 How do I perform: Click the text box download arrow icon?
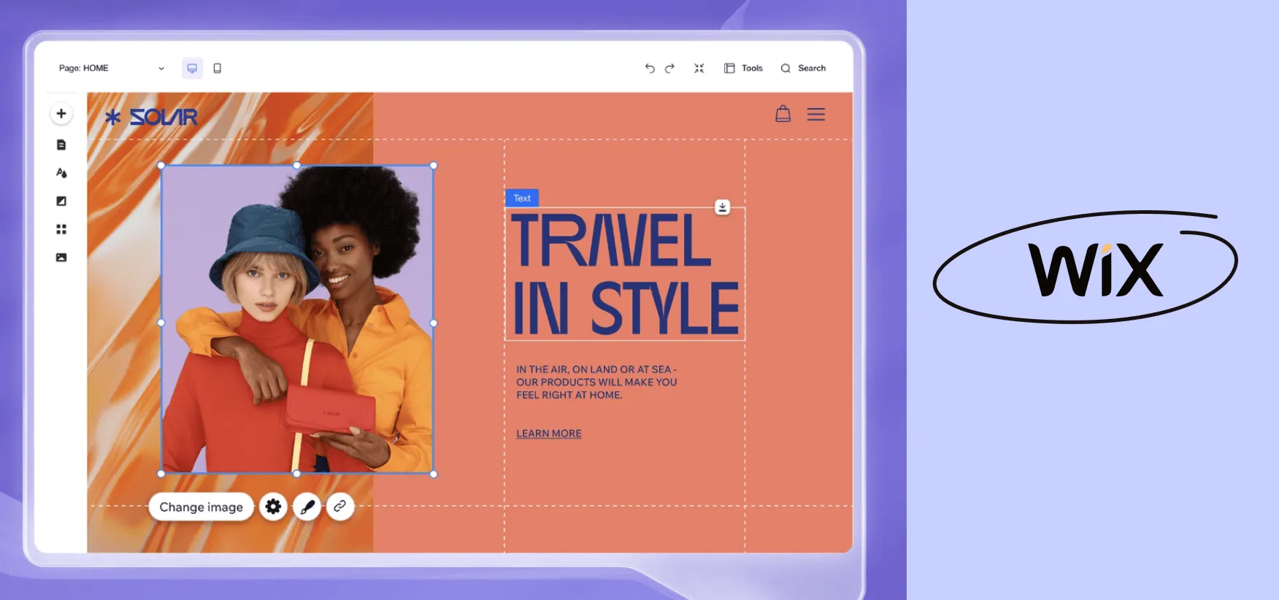coord(723,207)
